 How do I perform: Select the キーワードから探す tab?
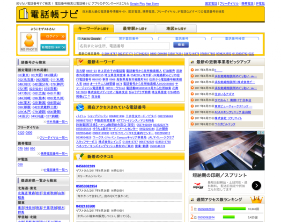pyautogui.click(x=92, y=29)
